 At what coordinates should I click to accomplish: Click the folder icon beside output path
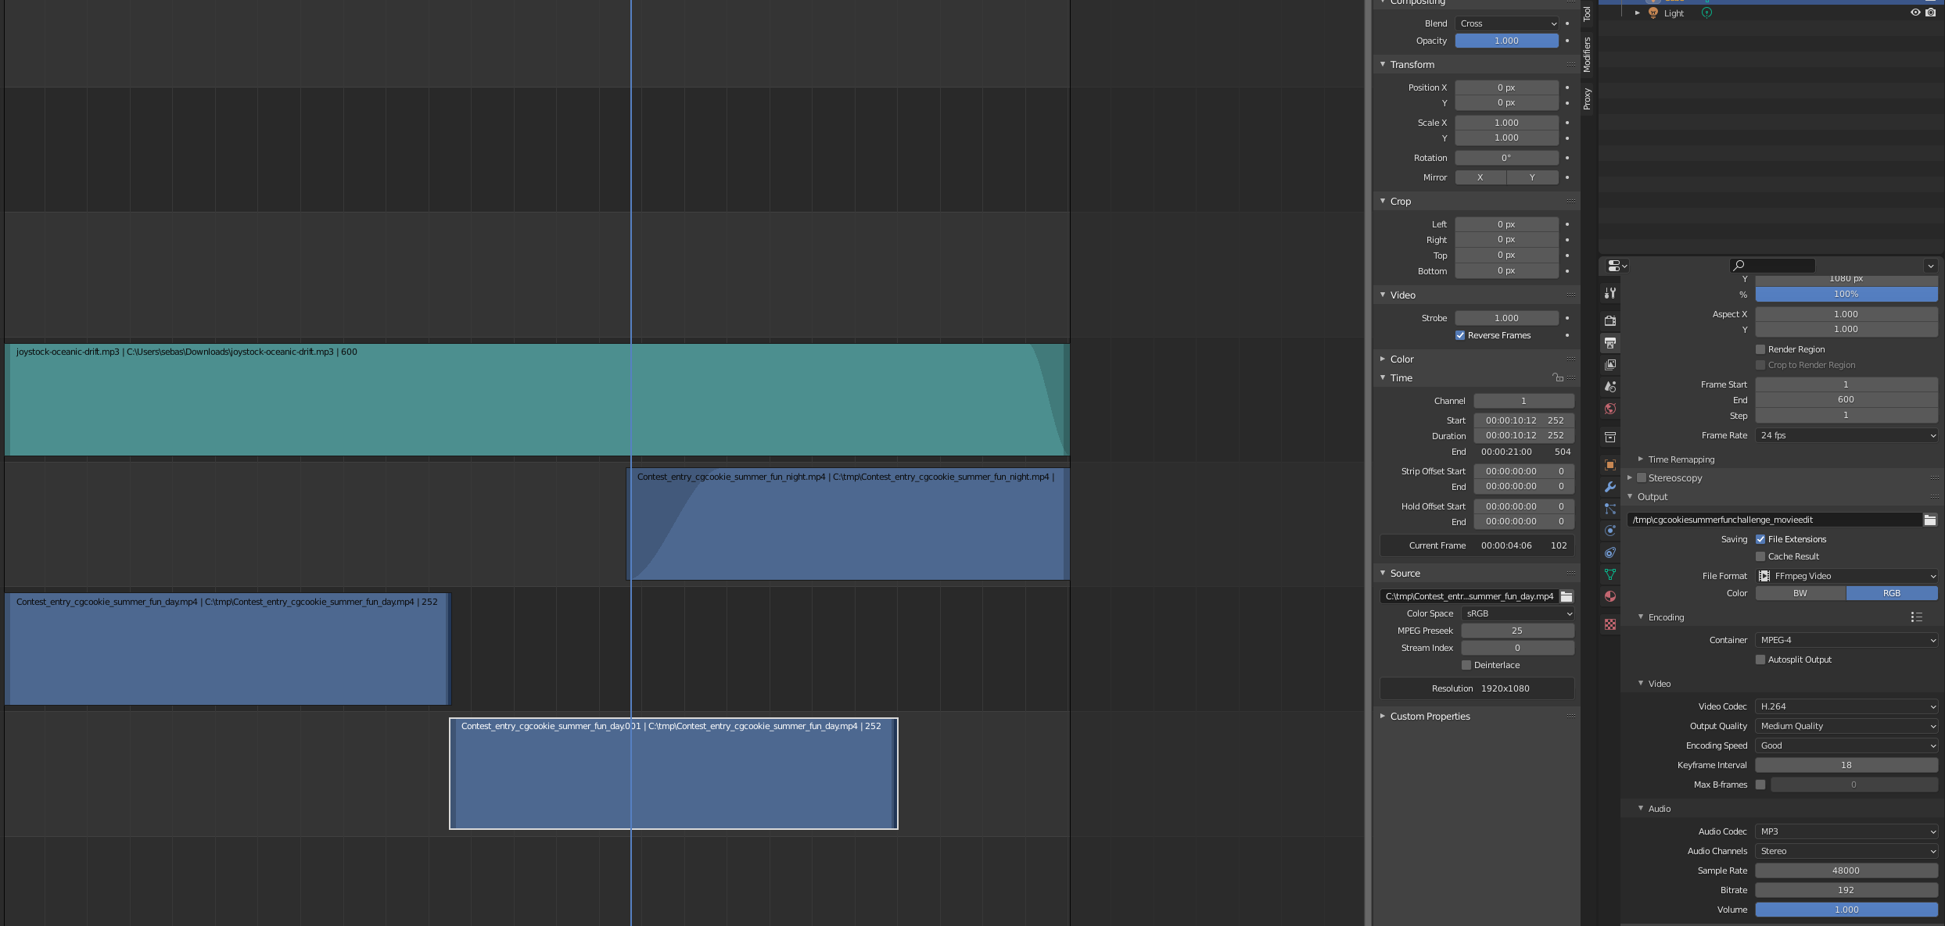1929,520
